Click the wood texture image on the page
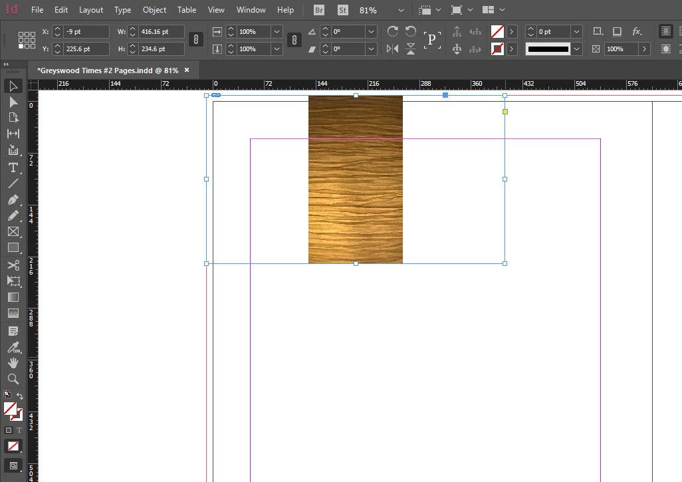 pyautogui.click(x=356, y=180)
